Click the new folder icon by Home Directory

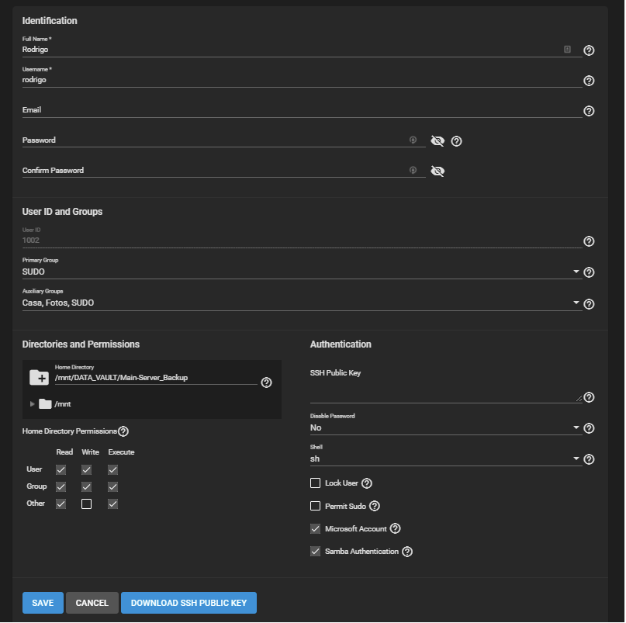39,378
